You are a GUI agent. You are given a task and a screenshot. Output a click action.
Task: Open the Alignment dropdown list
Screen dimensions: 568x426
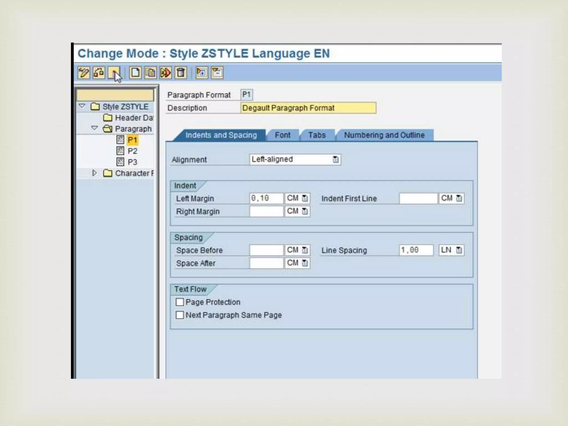tap(336, 159)
